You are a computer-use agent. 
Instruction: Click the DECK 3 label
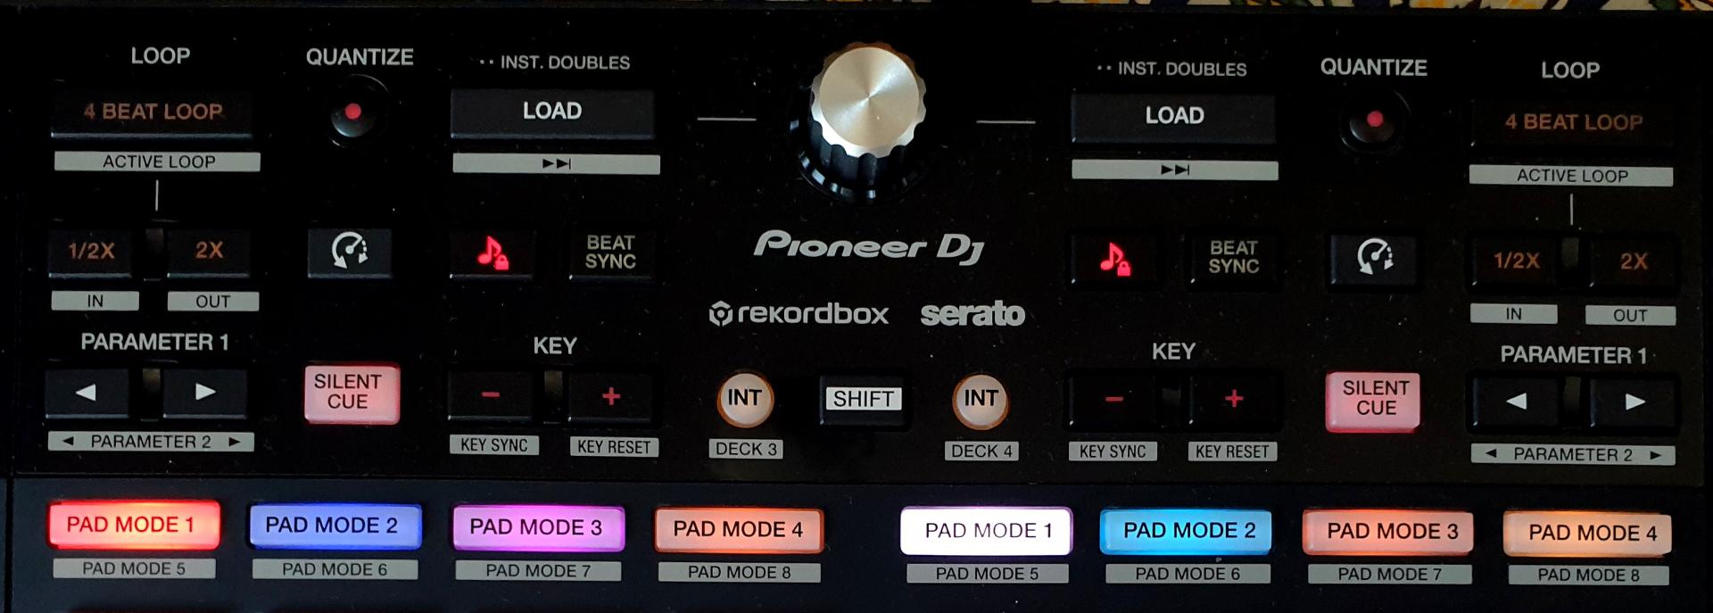(x=746, y=449)
